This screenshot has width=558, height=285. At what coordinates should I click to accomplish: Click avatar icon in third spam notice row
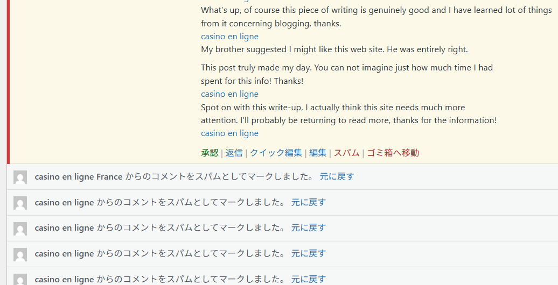[20, 229]
